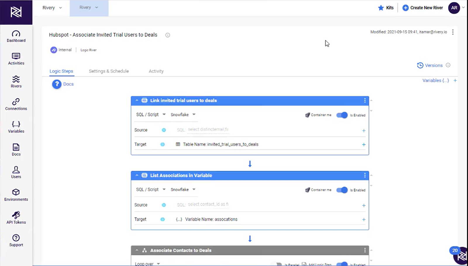Go to the Users page
This screenshot has height=266, width=468.
pos(16,172)
